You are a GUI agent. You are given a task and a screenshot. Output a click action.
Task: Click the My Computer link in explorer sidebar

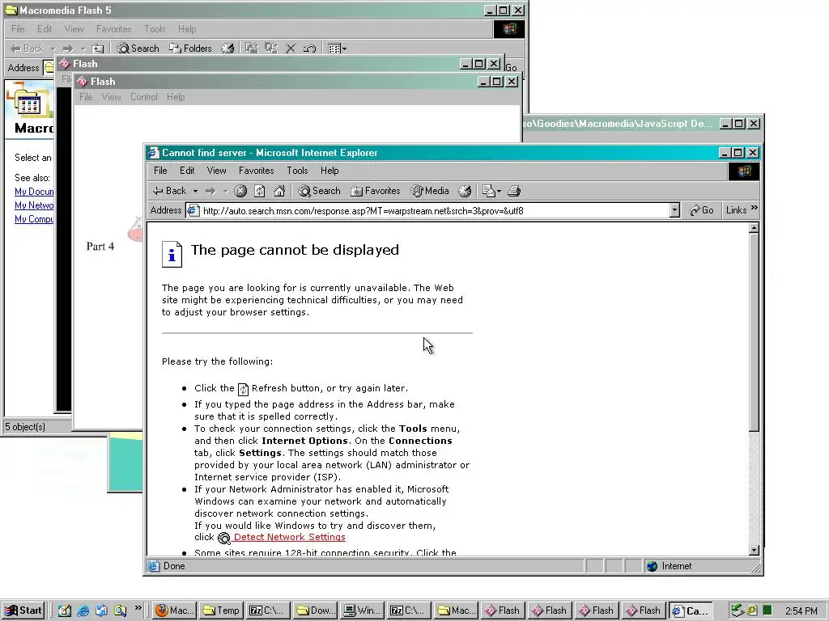(x=34, y=219)
